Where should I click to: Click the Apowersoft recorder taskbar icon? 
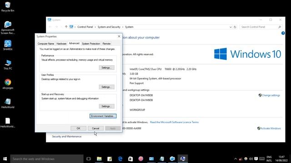[172, 159]
